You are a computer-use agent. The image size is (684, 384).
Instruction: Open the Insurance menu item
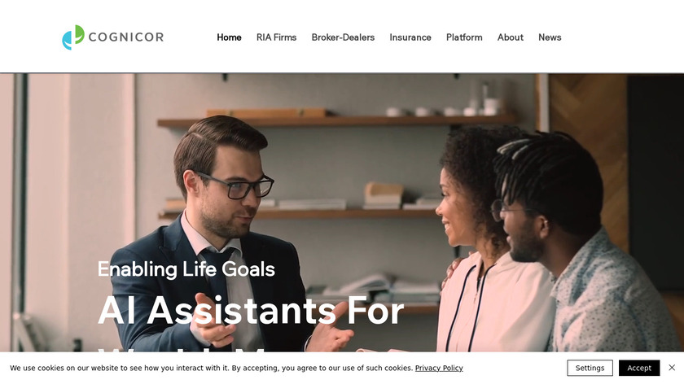click(x=410, y=37)
